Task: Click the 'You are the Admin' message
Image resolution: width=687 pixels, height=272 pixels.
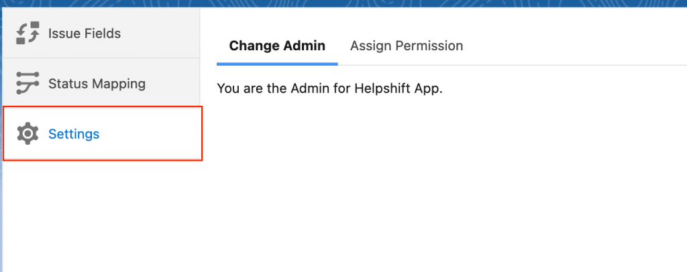Action: pos(330,88)
